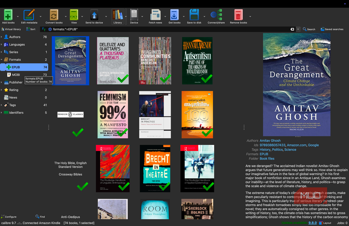Toggle full text search icon in search bar

pos(44,29)
